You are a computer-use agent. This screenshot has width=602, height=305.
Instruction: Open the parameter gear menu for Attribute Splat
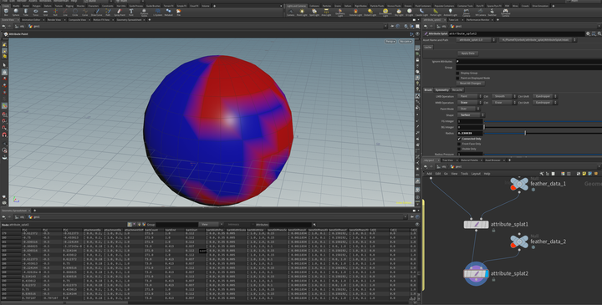click(x=588, y=33)
